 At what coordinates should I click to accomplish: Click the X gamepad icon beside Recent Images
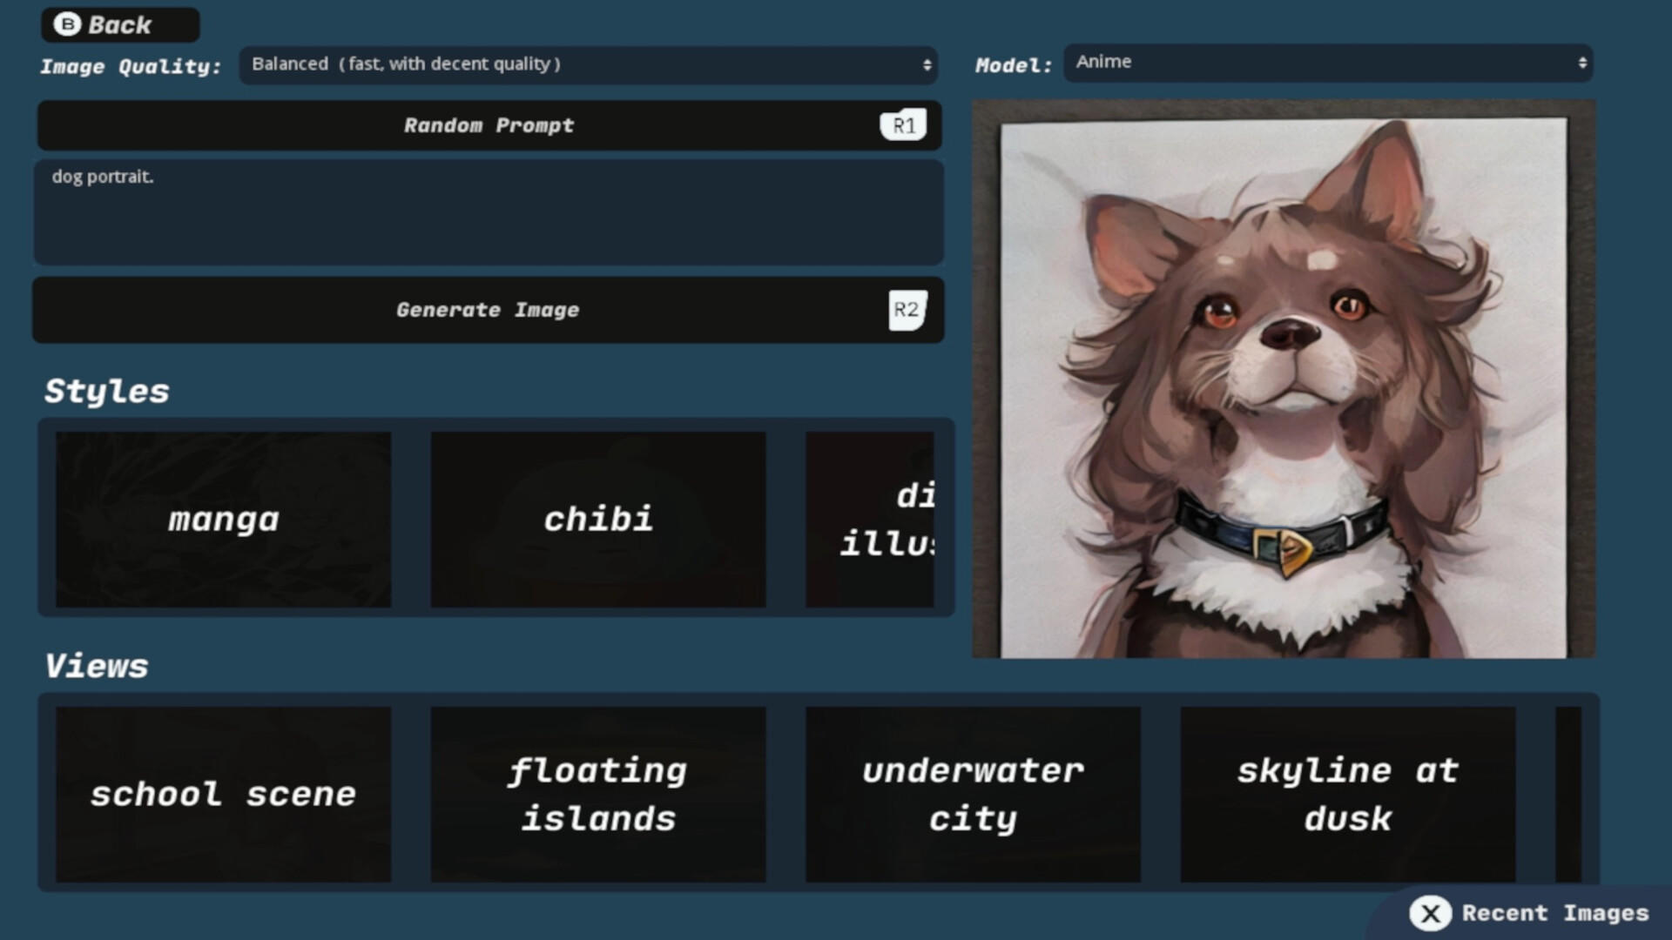click(x=1431, y=914)
